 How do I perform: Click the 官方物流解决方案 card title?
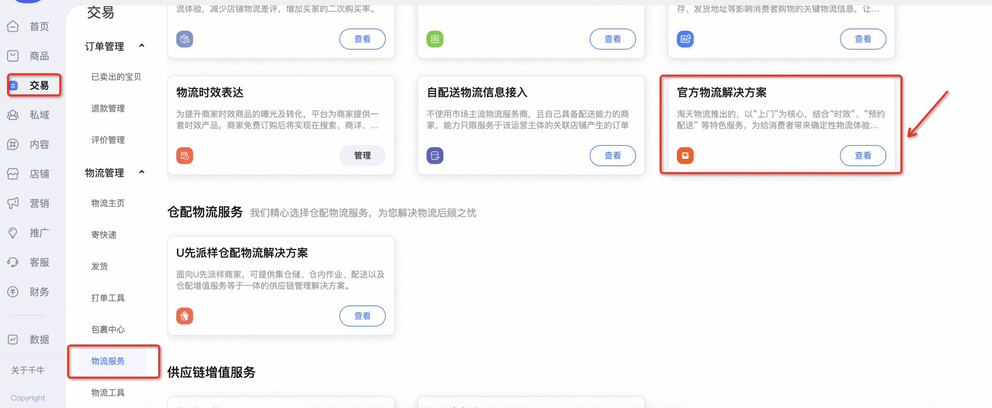click(x=721, y=92)
